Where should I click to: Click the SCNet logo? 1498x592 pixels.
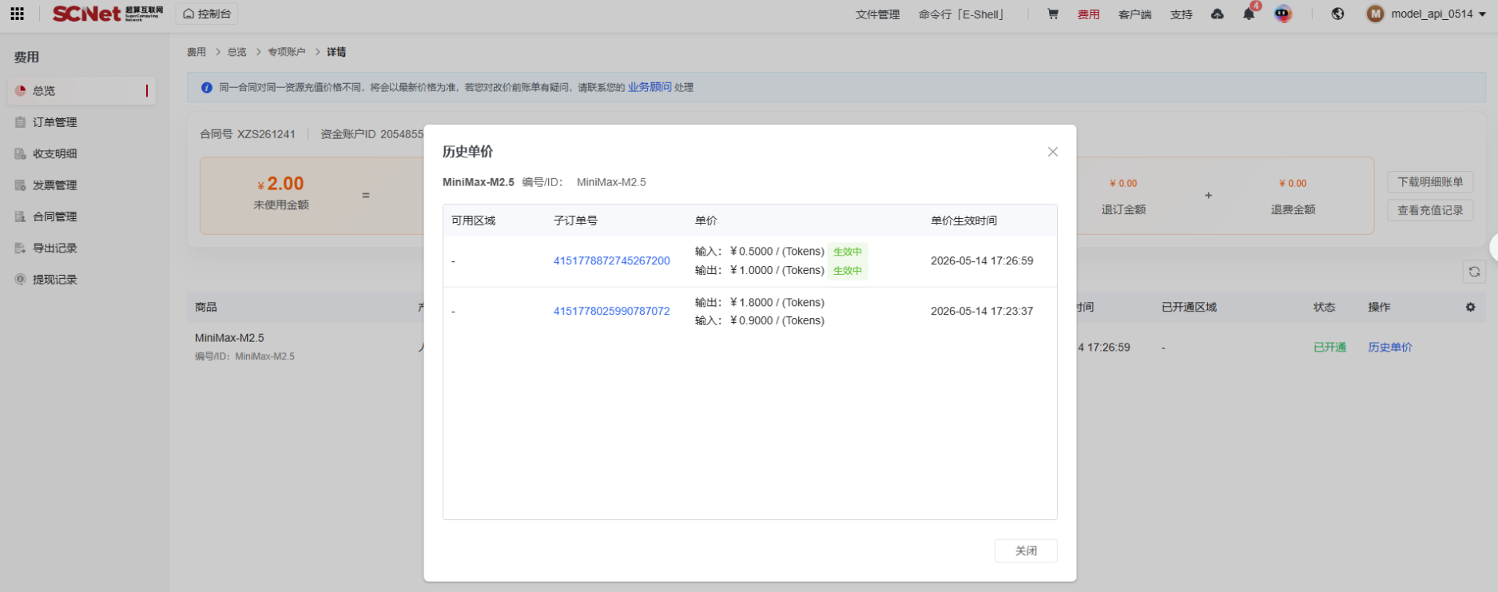coord(108,14)
